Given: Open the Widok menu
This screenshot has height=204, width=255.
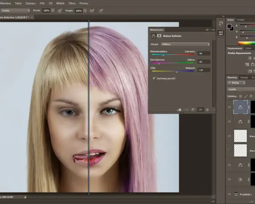Looking at the screenshot, I should pos(60,3).
